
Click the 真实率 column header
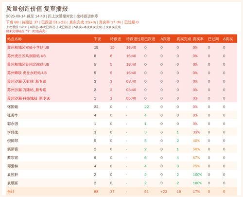pyautogui.click(x=198, y=39)
